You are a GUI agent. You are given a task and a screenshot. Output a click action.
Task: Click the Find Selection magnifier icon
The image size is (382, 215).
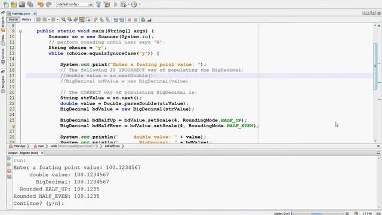64,20
